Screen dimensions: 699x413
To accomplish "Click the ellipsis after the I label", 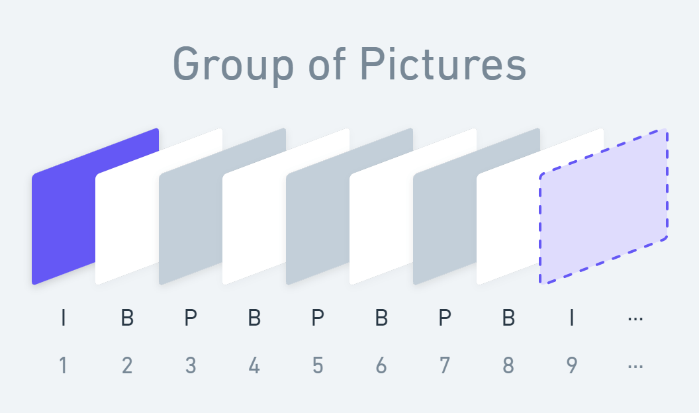I will (x=635, y=319).
